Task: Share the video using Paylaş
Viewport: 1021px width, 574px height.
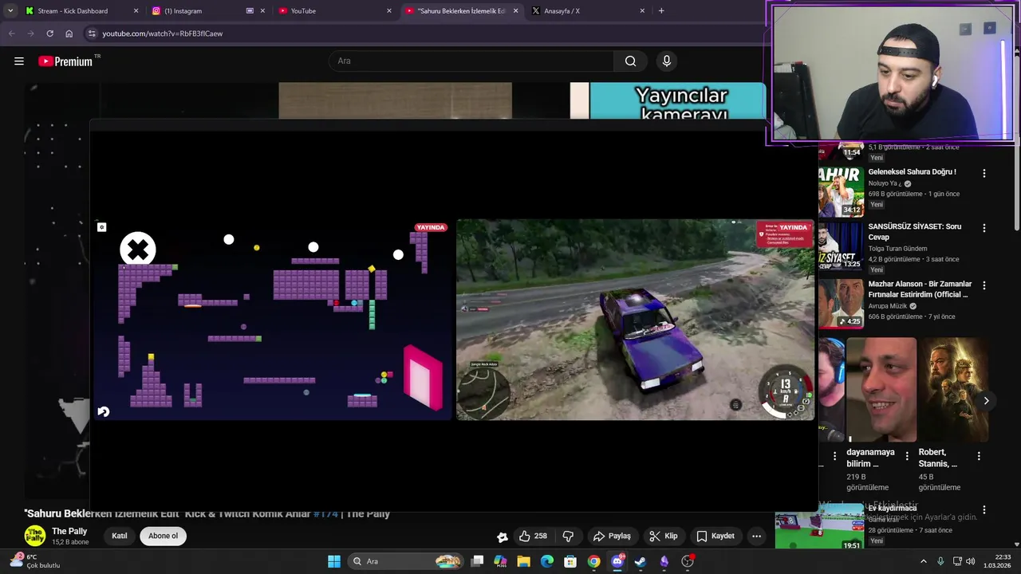Action: (612, 536)
